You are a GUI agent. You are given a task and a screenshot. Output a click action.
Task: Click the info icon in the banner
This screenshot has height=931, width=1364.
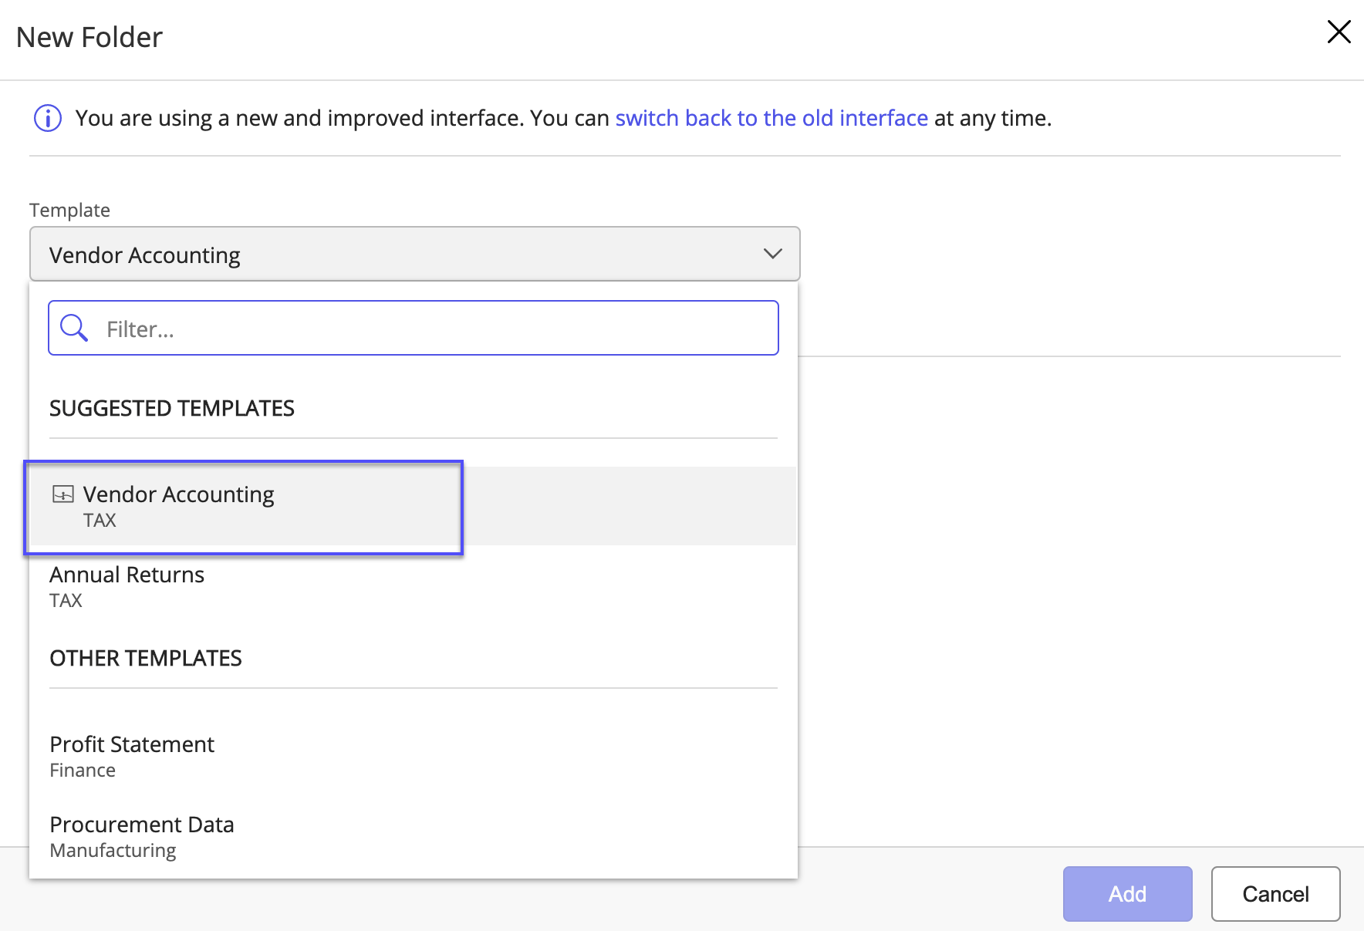coord(48,119)
